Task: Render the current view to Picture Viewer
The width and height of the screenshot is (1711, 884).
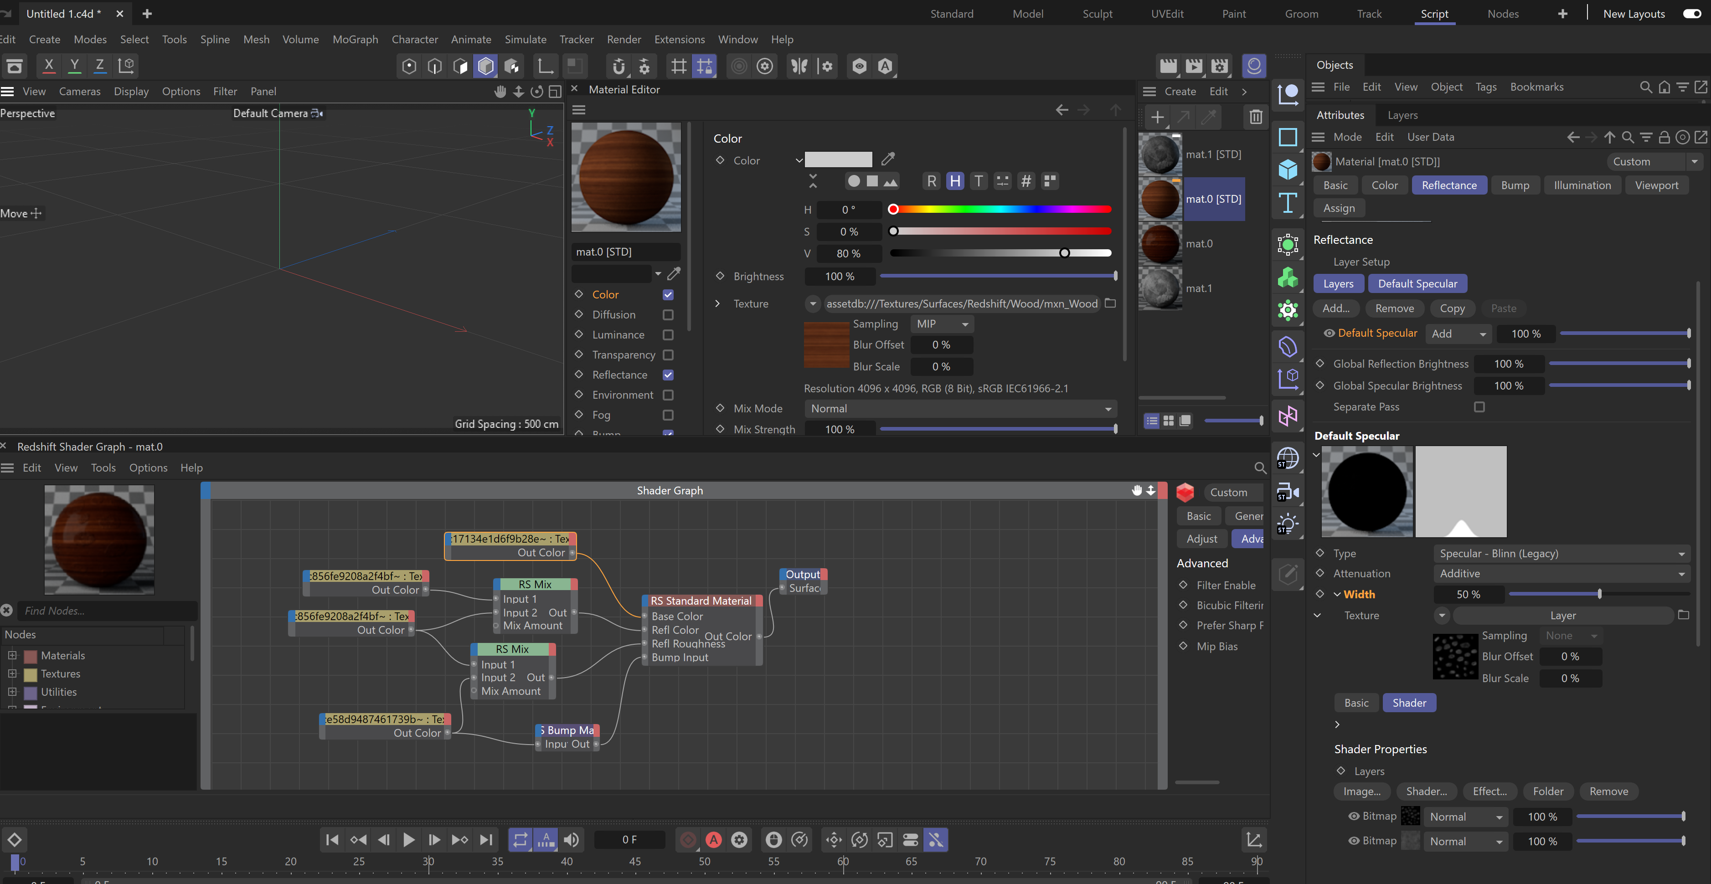Action: coord(1194,66)
